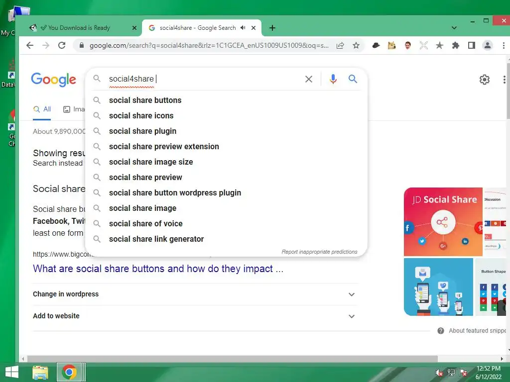This screenshot has height=382, width=510.
Task: Select the social4share Google Search tab
Action: coord(201,28)
